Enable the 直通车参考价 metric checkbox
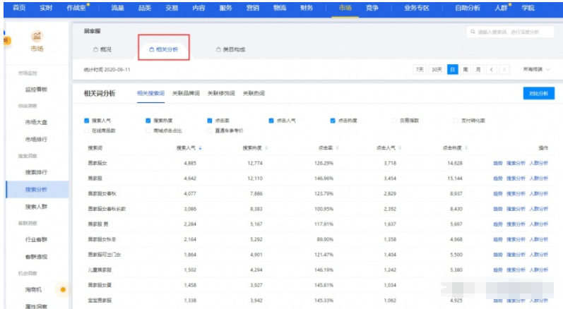 [x=210, y=131]
